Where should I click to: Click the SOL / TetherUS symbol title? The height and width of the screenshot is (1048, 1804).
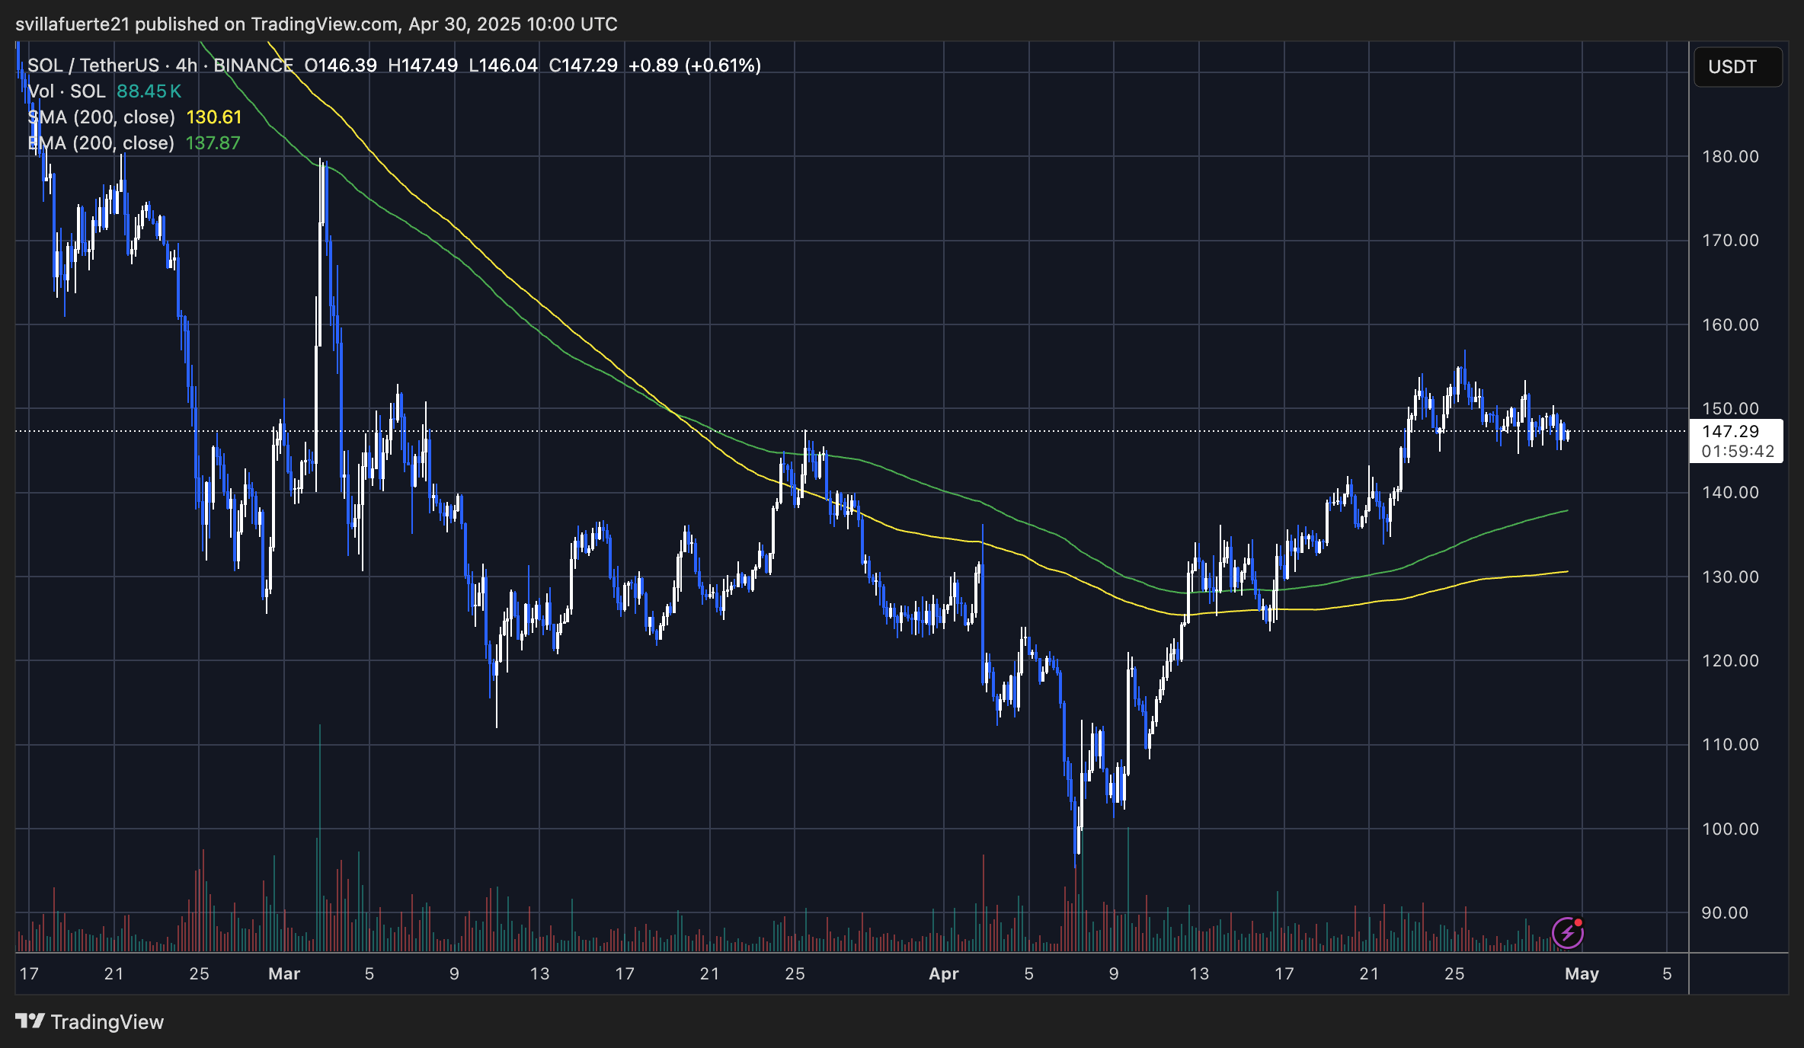(x=93, y=65)
